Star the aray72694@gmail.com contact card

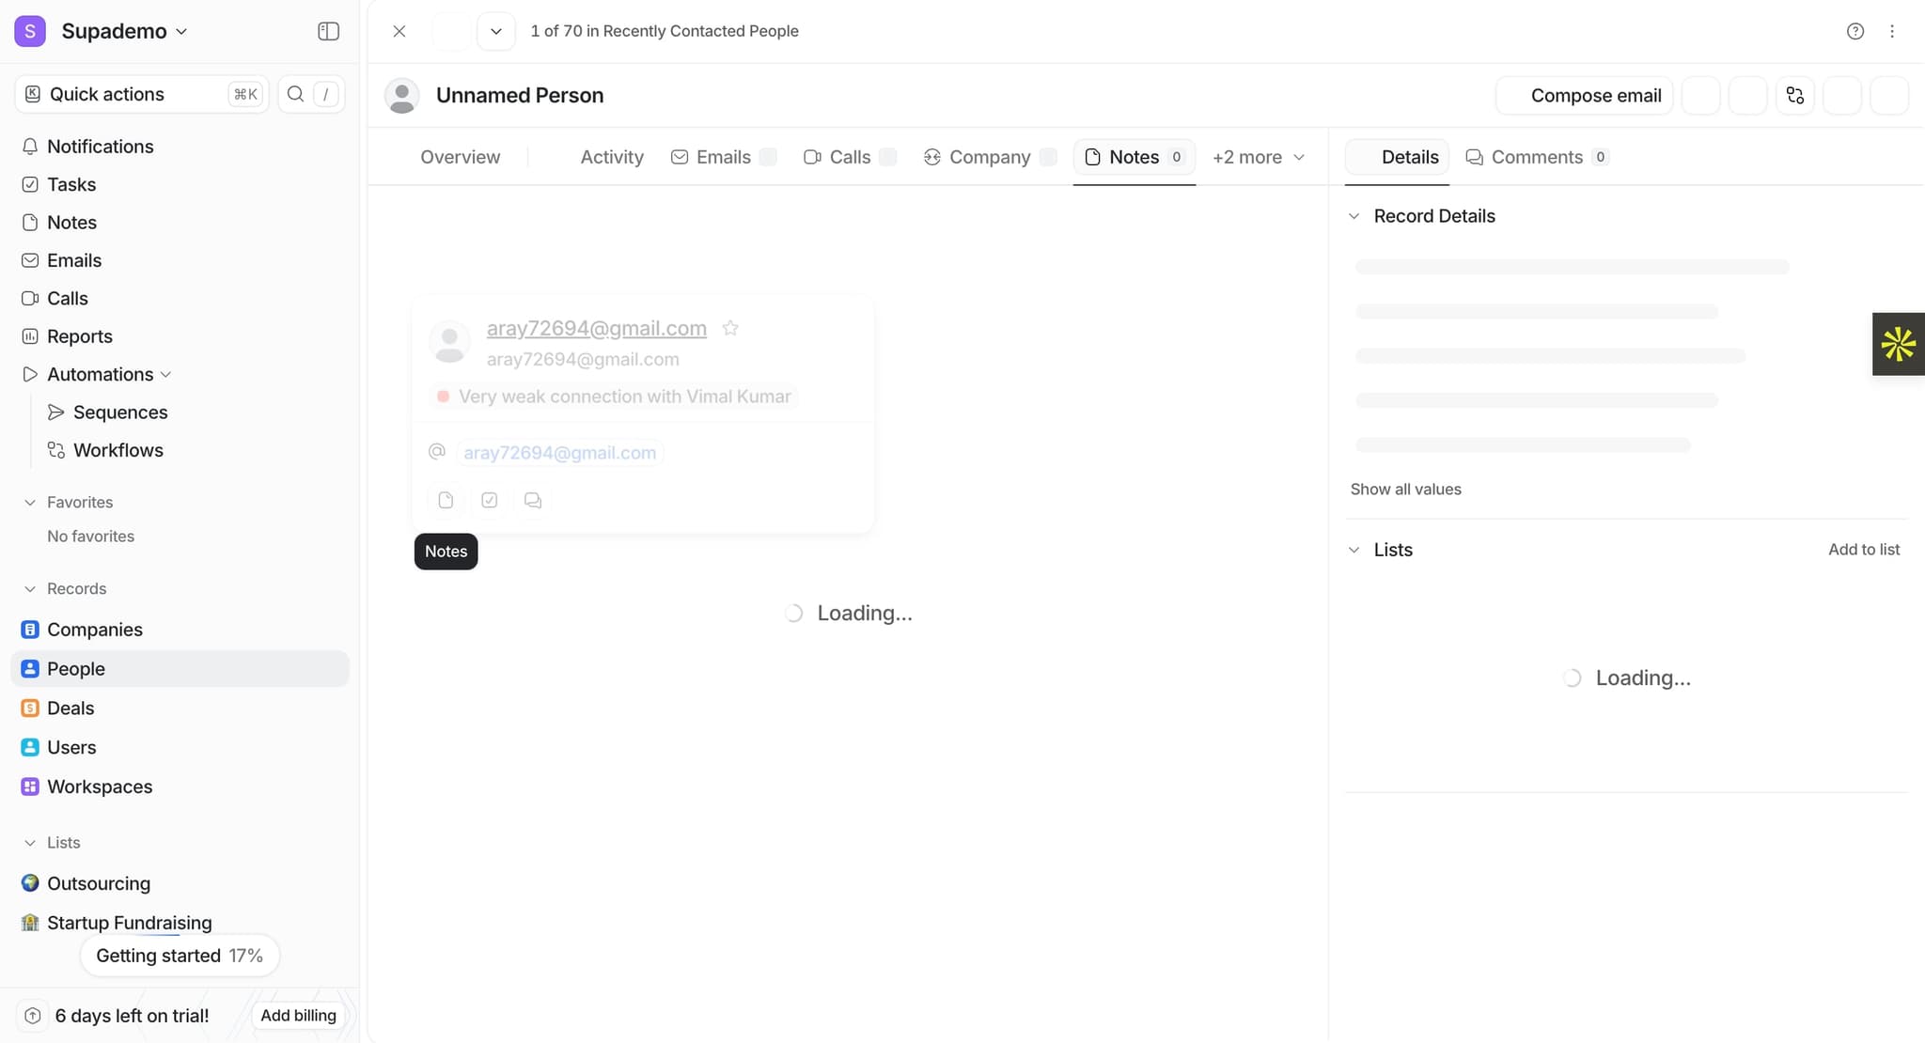[x=730, y=328]
